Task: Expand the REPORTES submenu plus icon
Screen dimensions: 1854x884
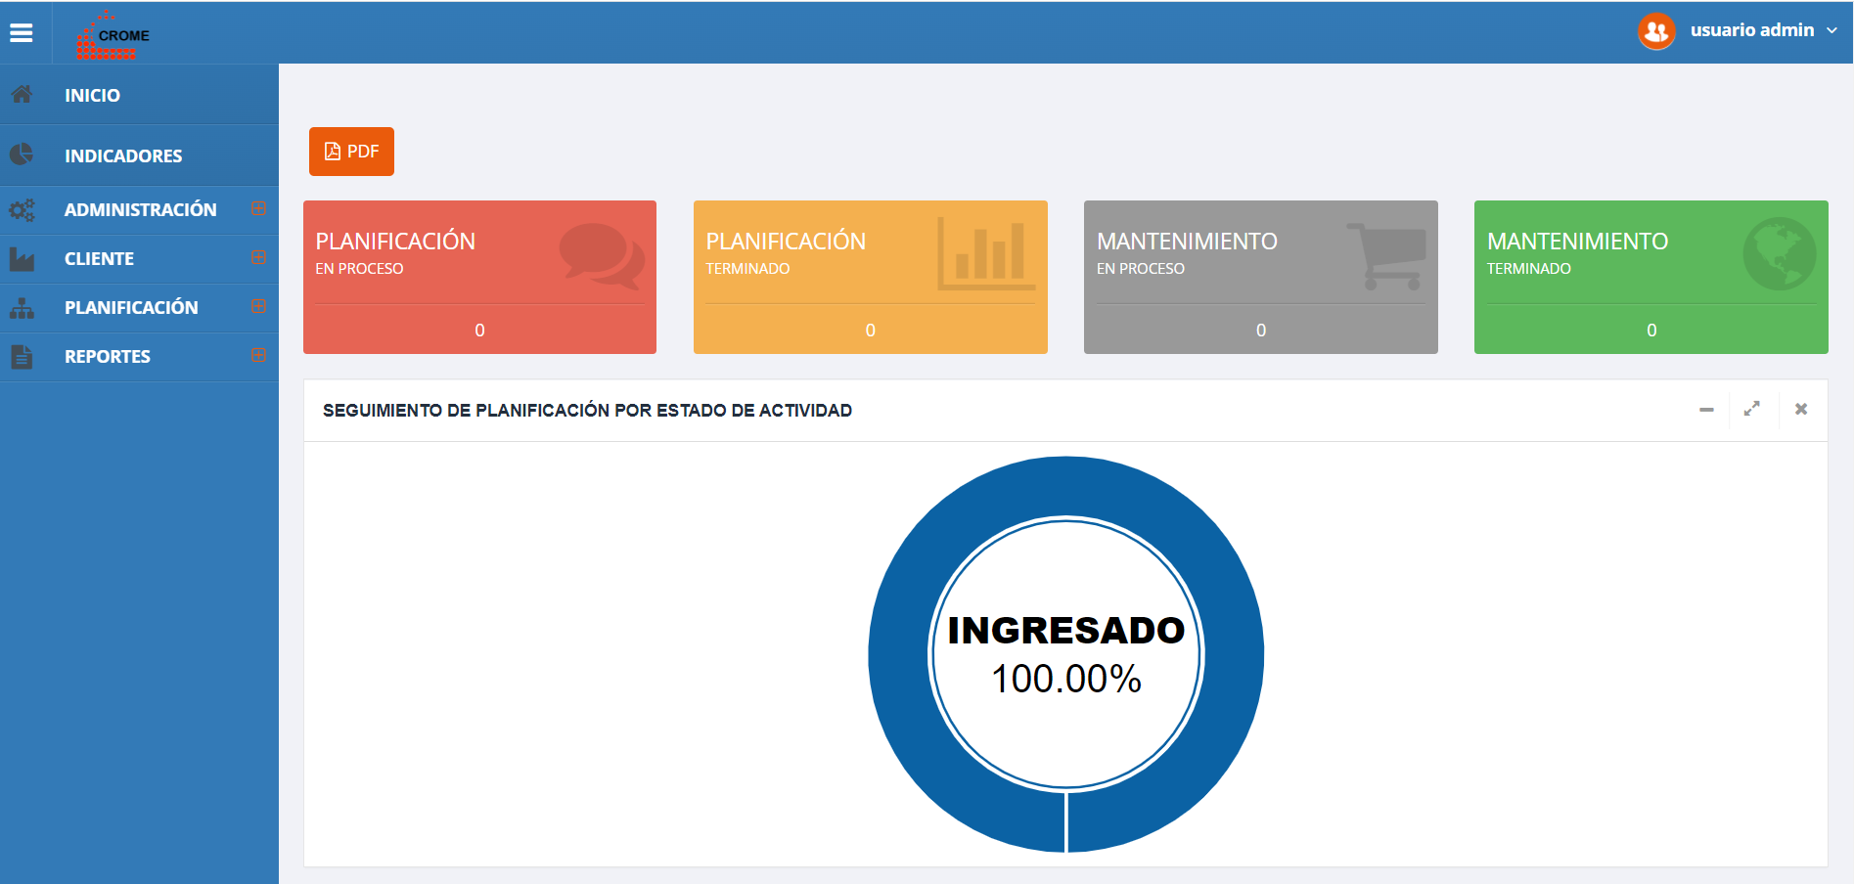Action: 258,355
